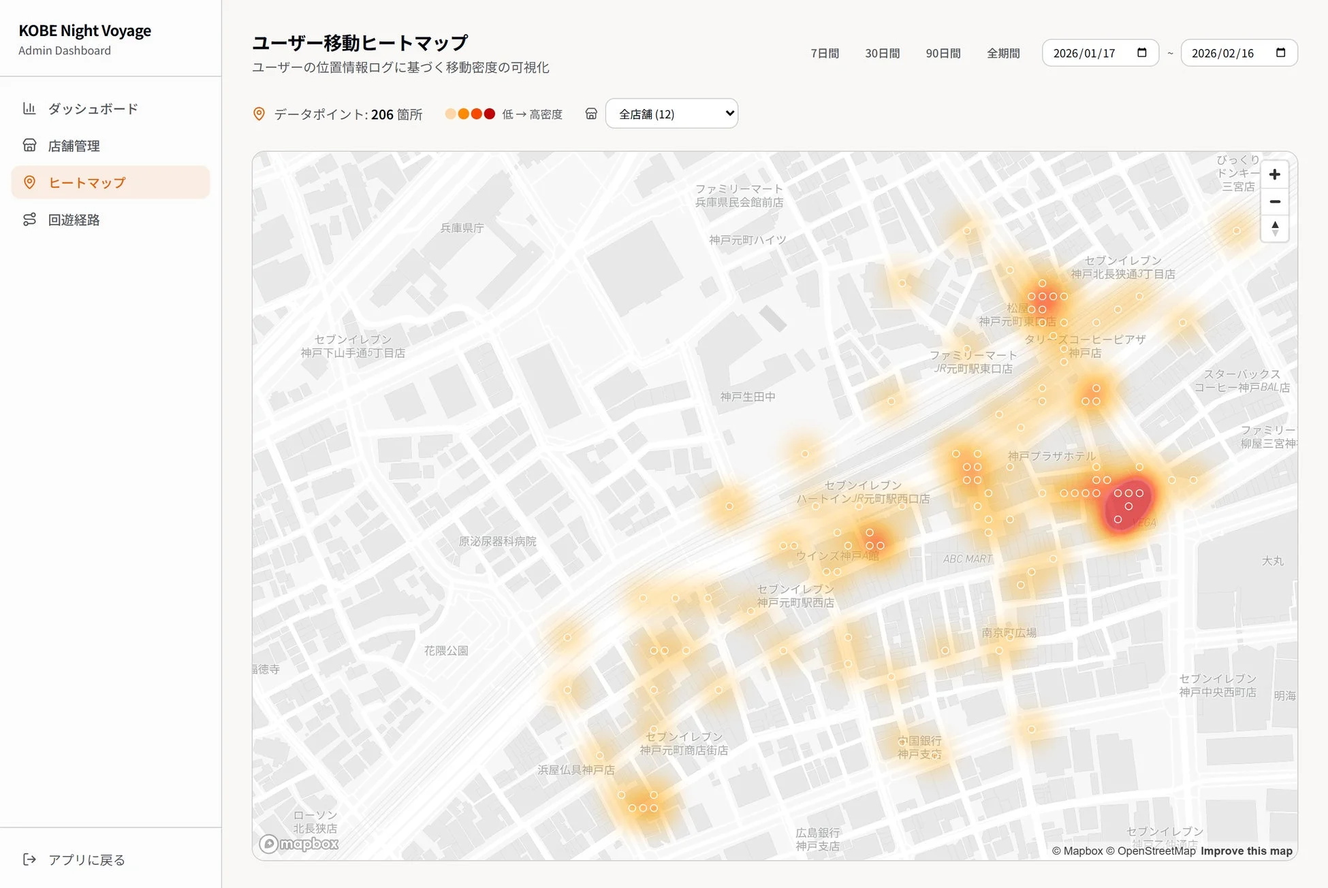Viewport: 1328px width, 888px height.
Task: Open the ダッシュボード sidebar icon
Action: 30,108
